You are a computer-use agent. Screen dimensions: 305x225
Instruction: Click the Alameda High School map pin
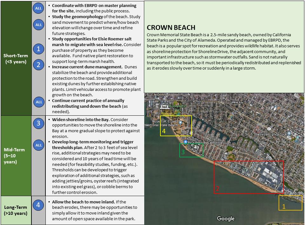[x=289, y=133]
